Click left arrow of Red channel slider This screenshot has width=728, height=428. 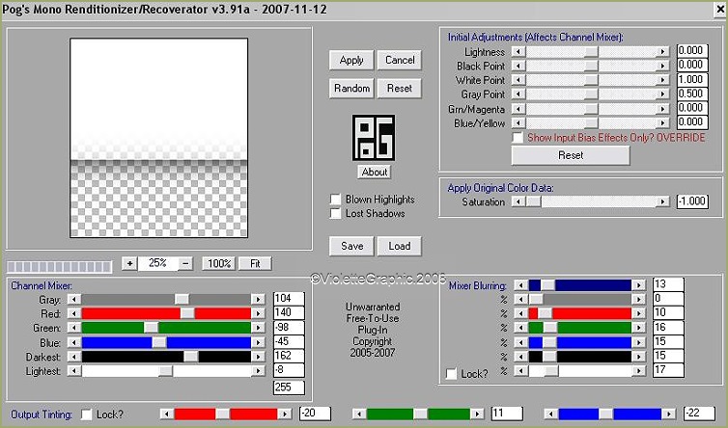73,313
